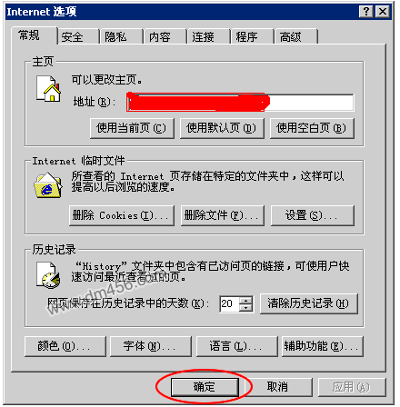Click 清除历史记录 button

pos(309,303)
